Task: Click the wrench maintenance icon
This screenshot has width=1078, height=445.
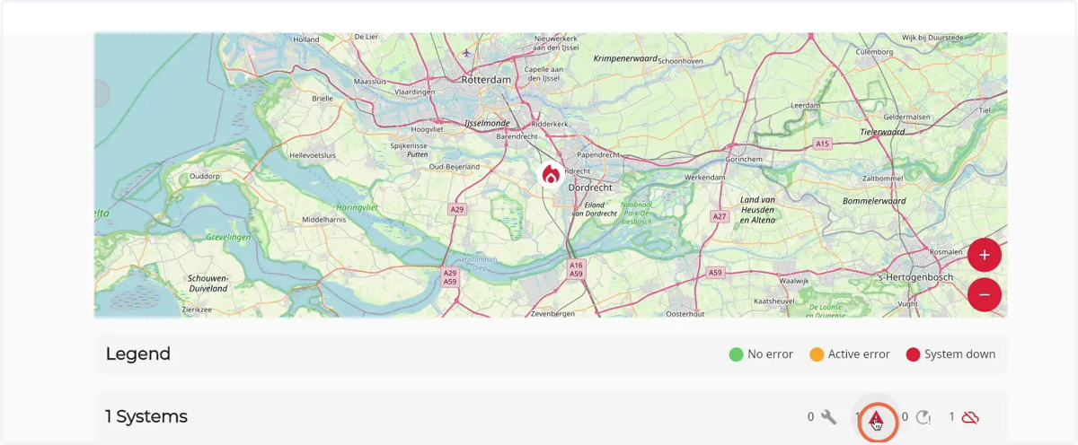Action: (828, 417)
